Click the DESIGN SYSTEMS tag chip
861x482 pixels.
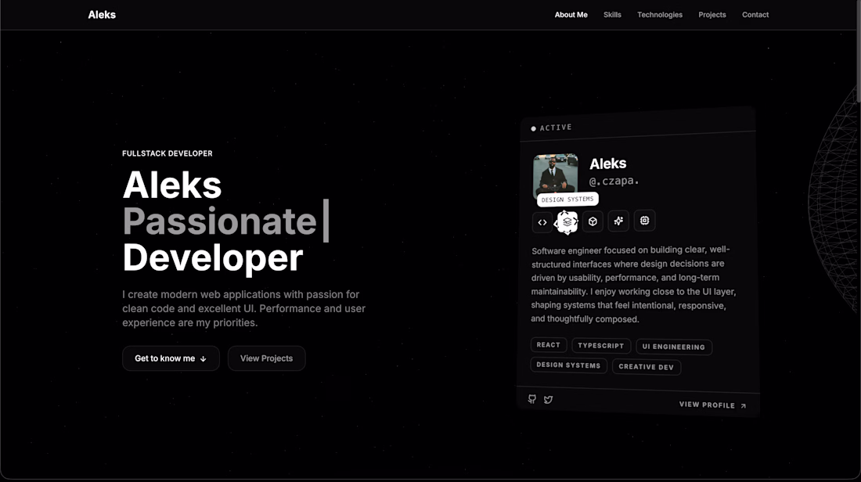(x=568, y=365)
